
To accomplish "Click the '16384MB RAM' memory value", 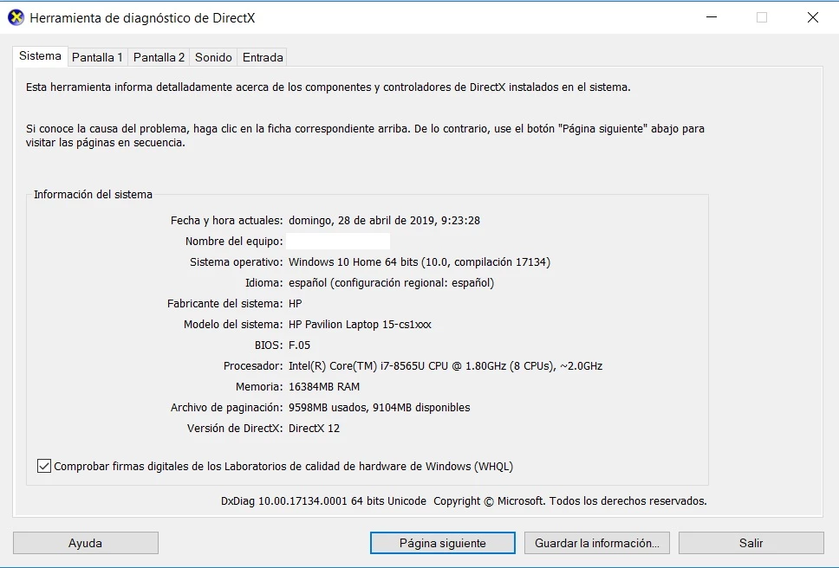I will coord(323,387).
